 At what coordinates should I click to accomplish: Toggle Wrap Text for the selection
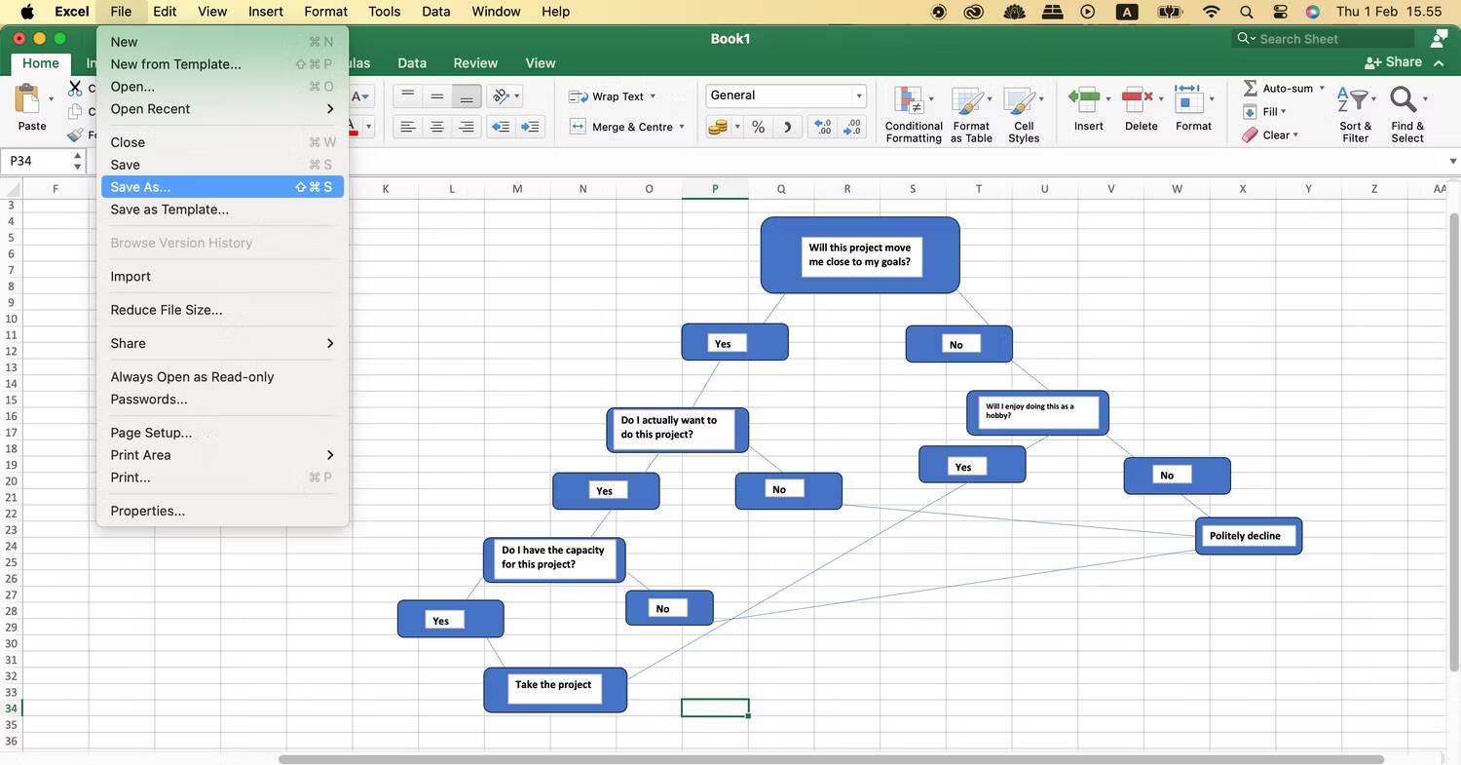(612, 96)
